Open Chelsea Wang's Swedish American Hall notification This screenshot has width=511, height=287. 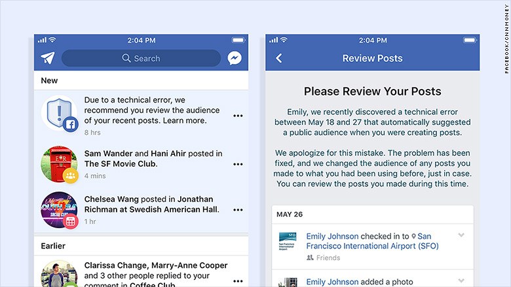point(152,205)
